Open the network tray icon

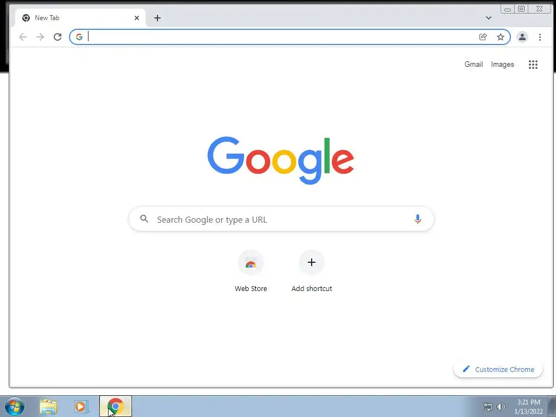488,406
